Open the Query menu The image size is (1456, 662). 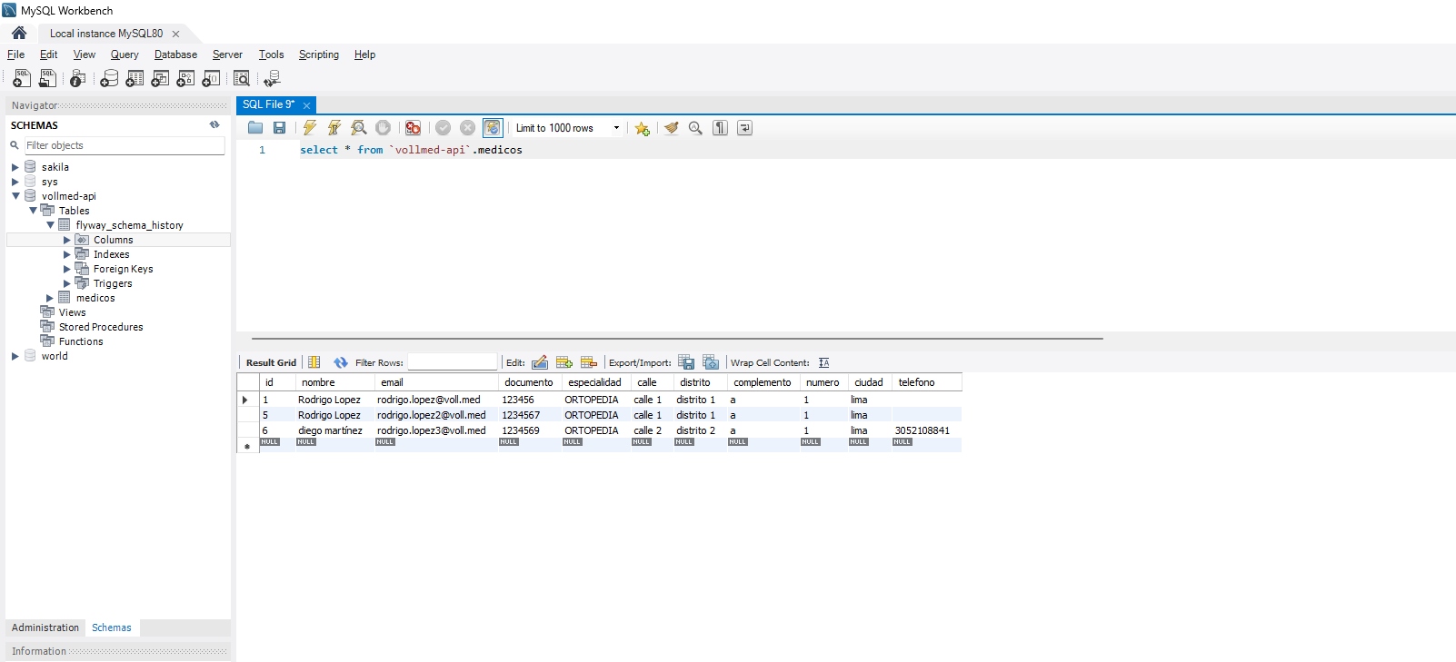click(x=125, y=54)
